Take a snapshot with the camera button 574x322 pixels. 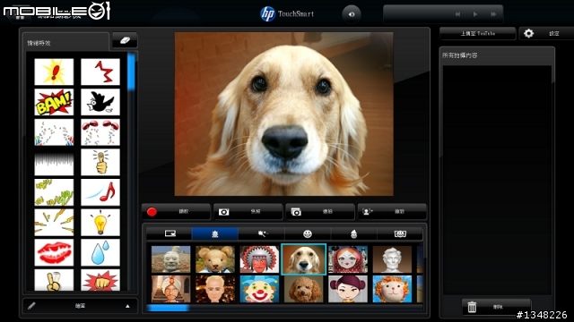(x=248, y=212)
